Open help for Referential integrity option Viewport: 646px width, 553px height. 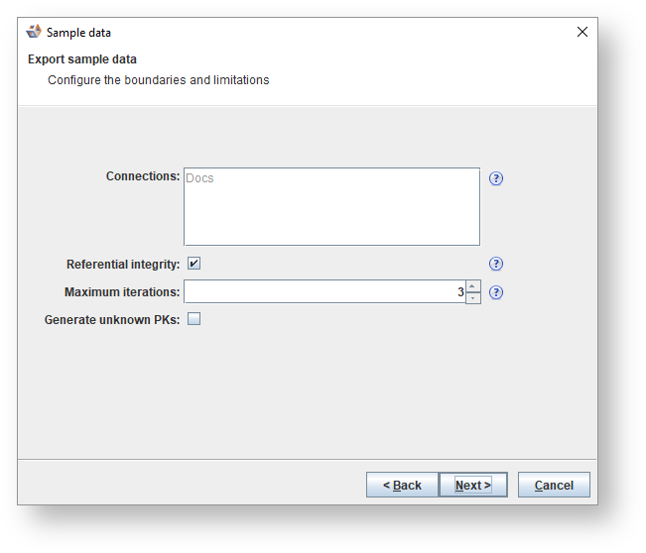click(x=497, y=264)
